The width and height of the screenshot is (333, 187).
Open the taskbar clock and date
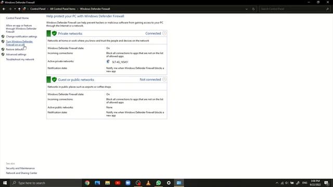[x=315, y=183]
